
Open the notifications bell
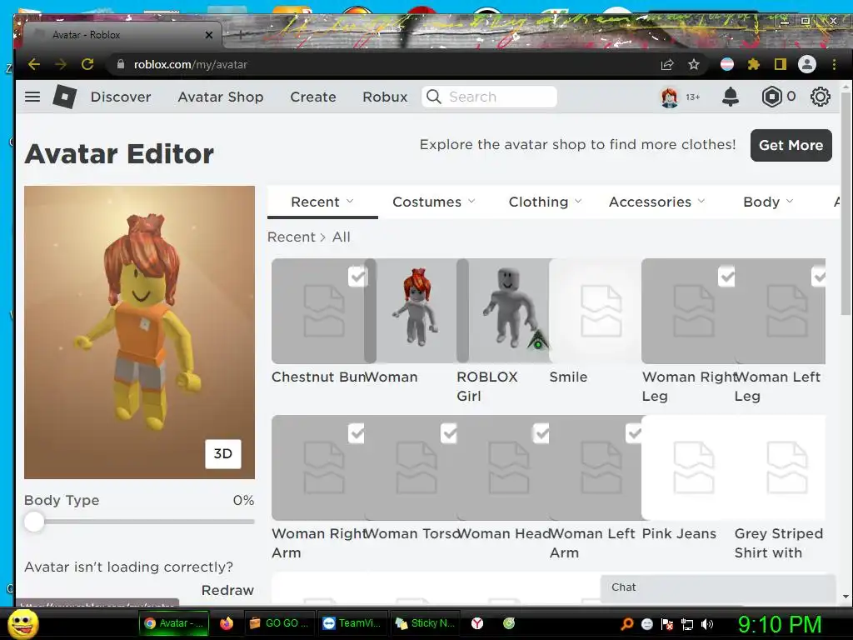[730, 97]
